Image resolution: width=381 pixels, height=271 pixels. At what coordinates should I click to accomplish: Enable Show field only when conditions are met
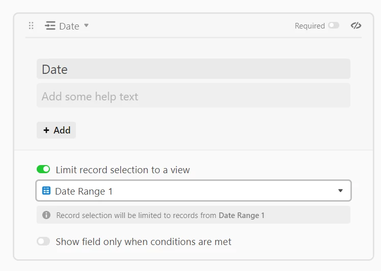[x=43, y=241]
